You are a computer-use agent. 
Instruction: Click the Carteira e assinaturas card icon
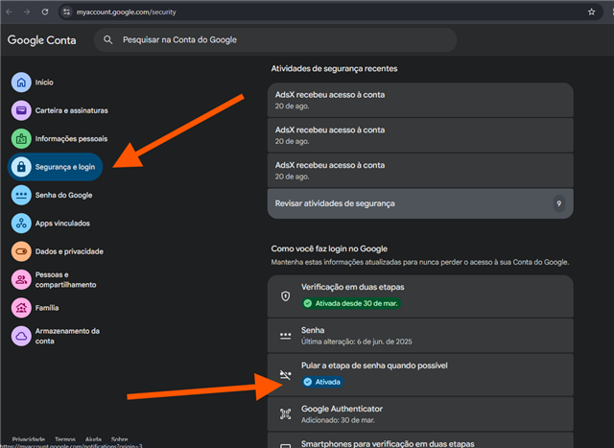coord(21,110)
